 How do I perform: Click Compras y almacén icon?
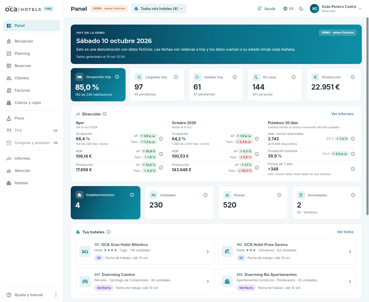click(x=9, y=143)
